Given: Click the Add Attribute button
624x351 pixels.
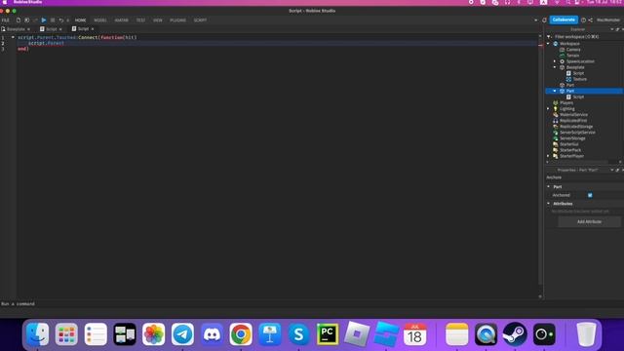Looking at the screenshot, I should (589, 221).
